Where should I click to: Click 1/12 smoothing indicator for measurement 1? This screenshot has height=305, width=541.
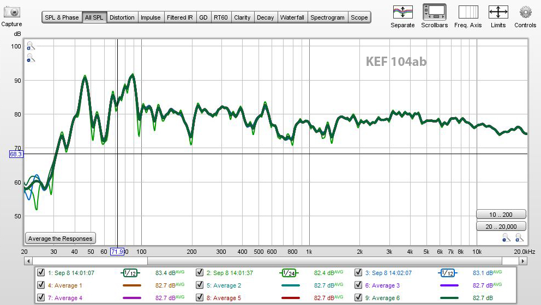pyautogui.click(x=130, y=273)
